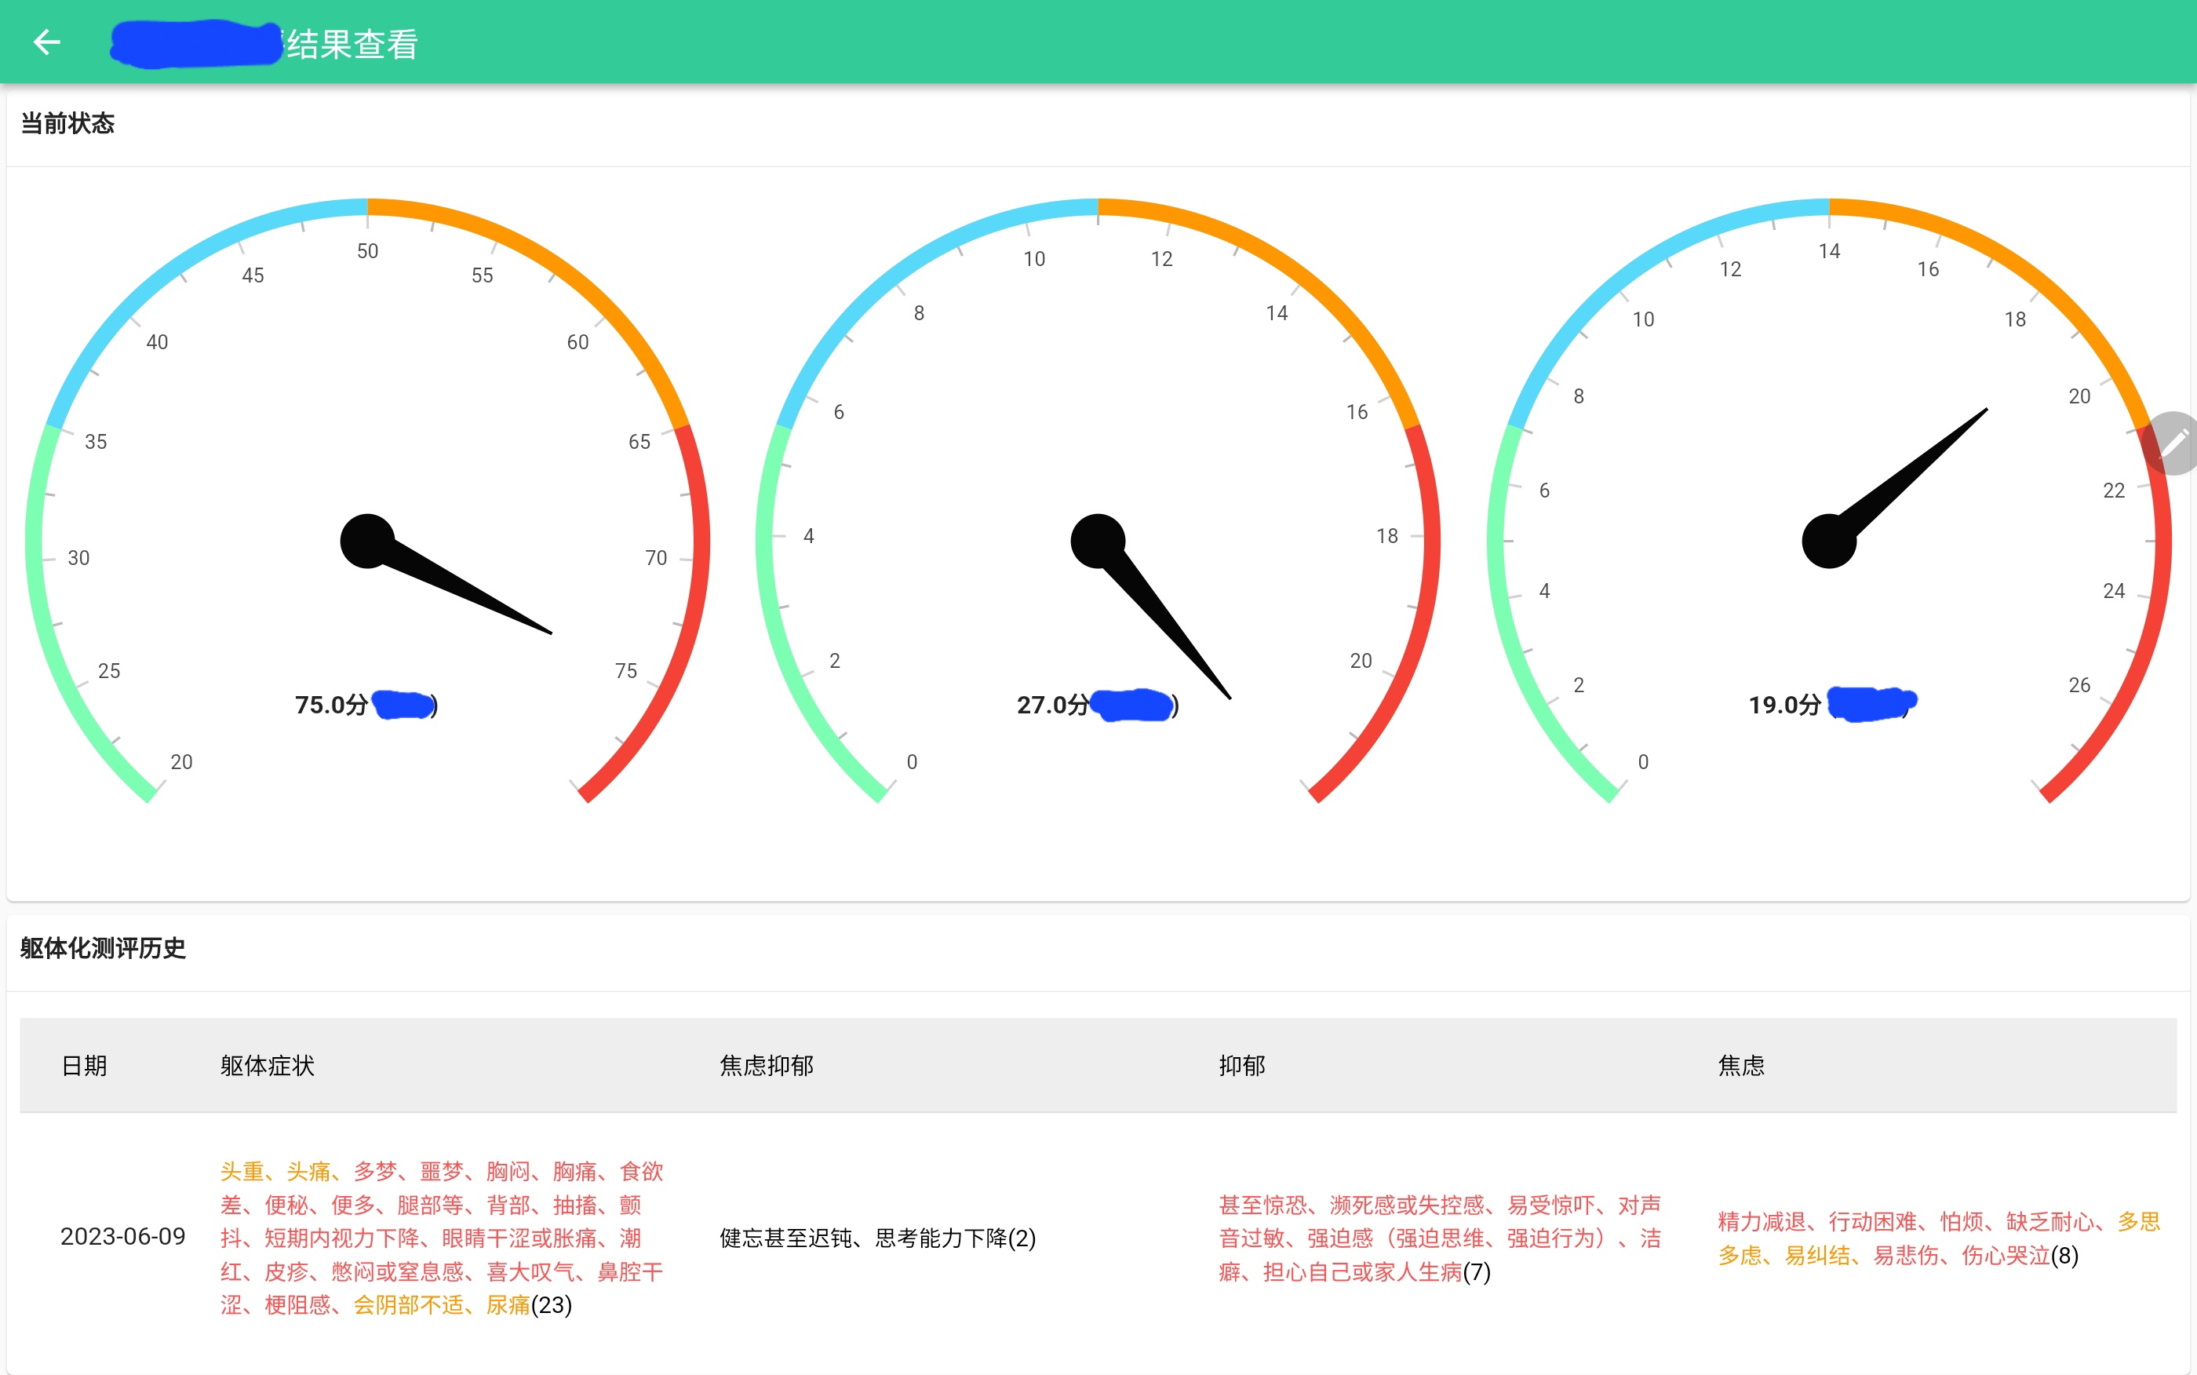Image resolution: width=2197 pixels, height=1375 pixels.
Task: Click the cell starting with 精力减退、行动困难
Action: 1939,1238
